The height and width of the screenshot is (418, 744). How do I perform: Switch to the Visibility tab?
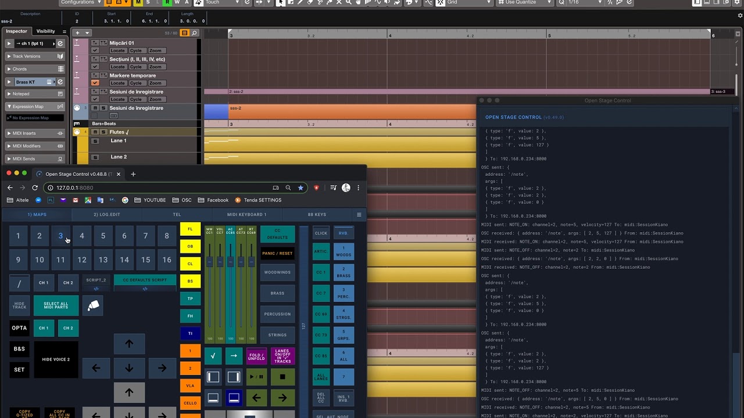tap(46, 31)
